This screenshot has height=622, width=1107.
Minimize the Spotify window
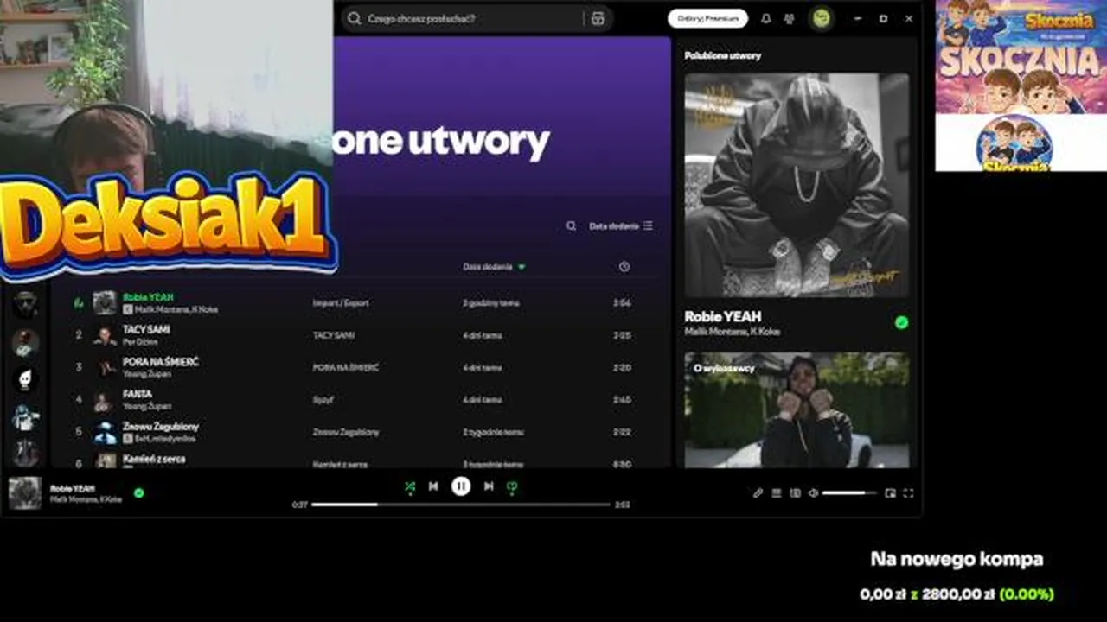pyautogui.click(x=858, y=18)
